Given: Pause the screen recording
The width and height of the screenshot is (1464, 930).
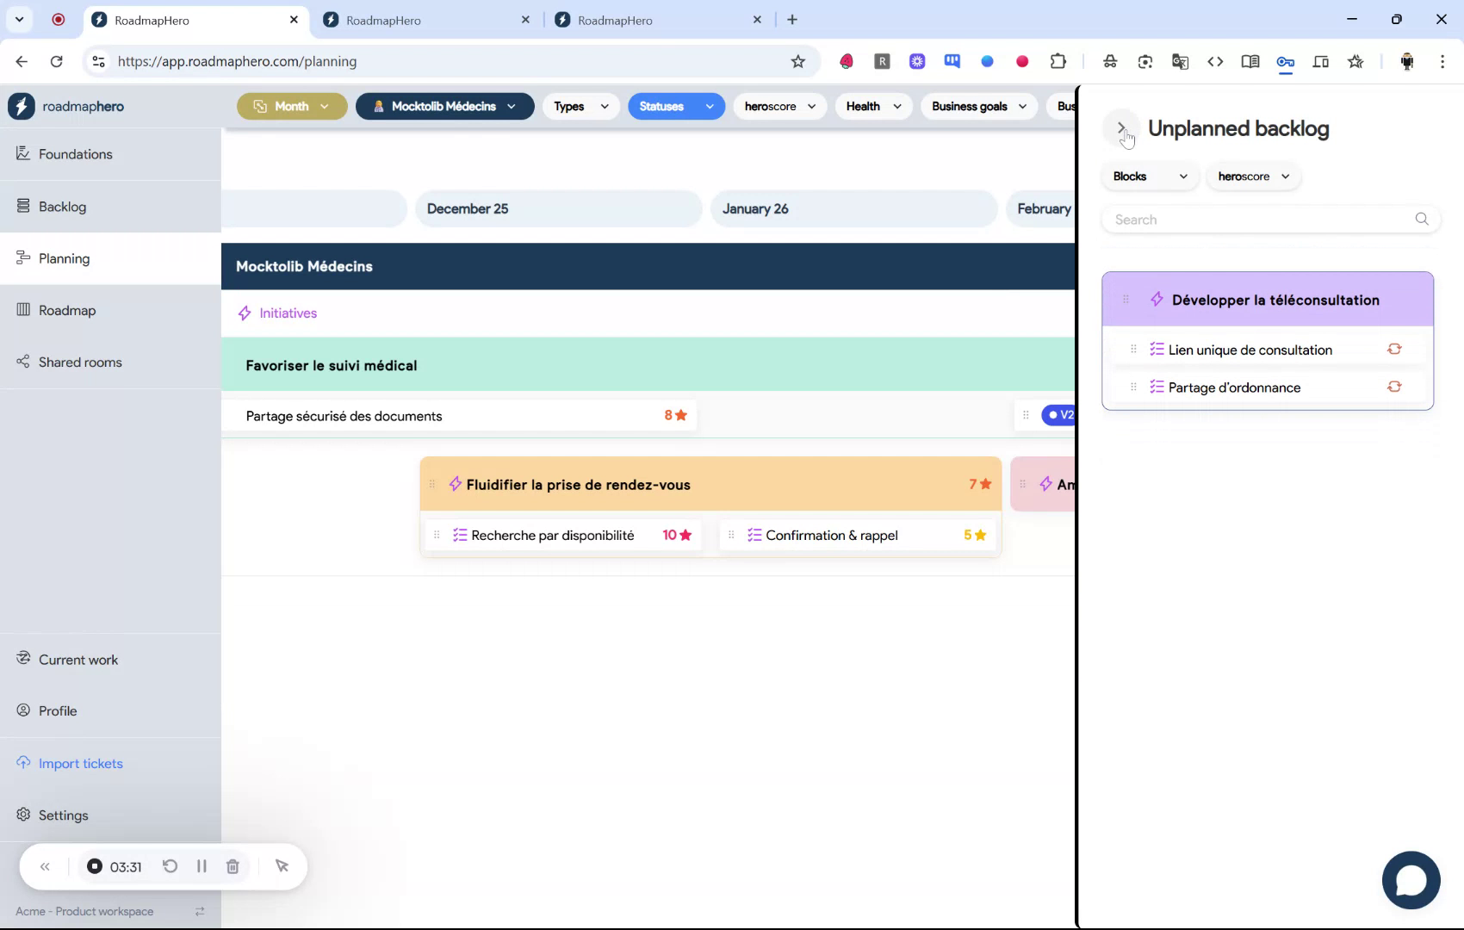Looking at the screenshot, I should coord(202,866).
